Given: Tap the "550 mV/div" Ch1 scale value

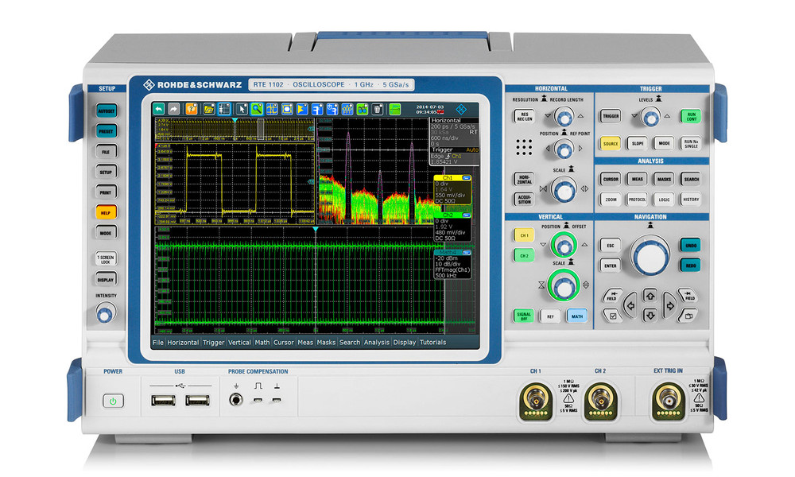Looking at the screenshot, I should coord(450,195).
